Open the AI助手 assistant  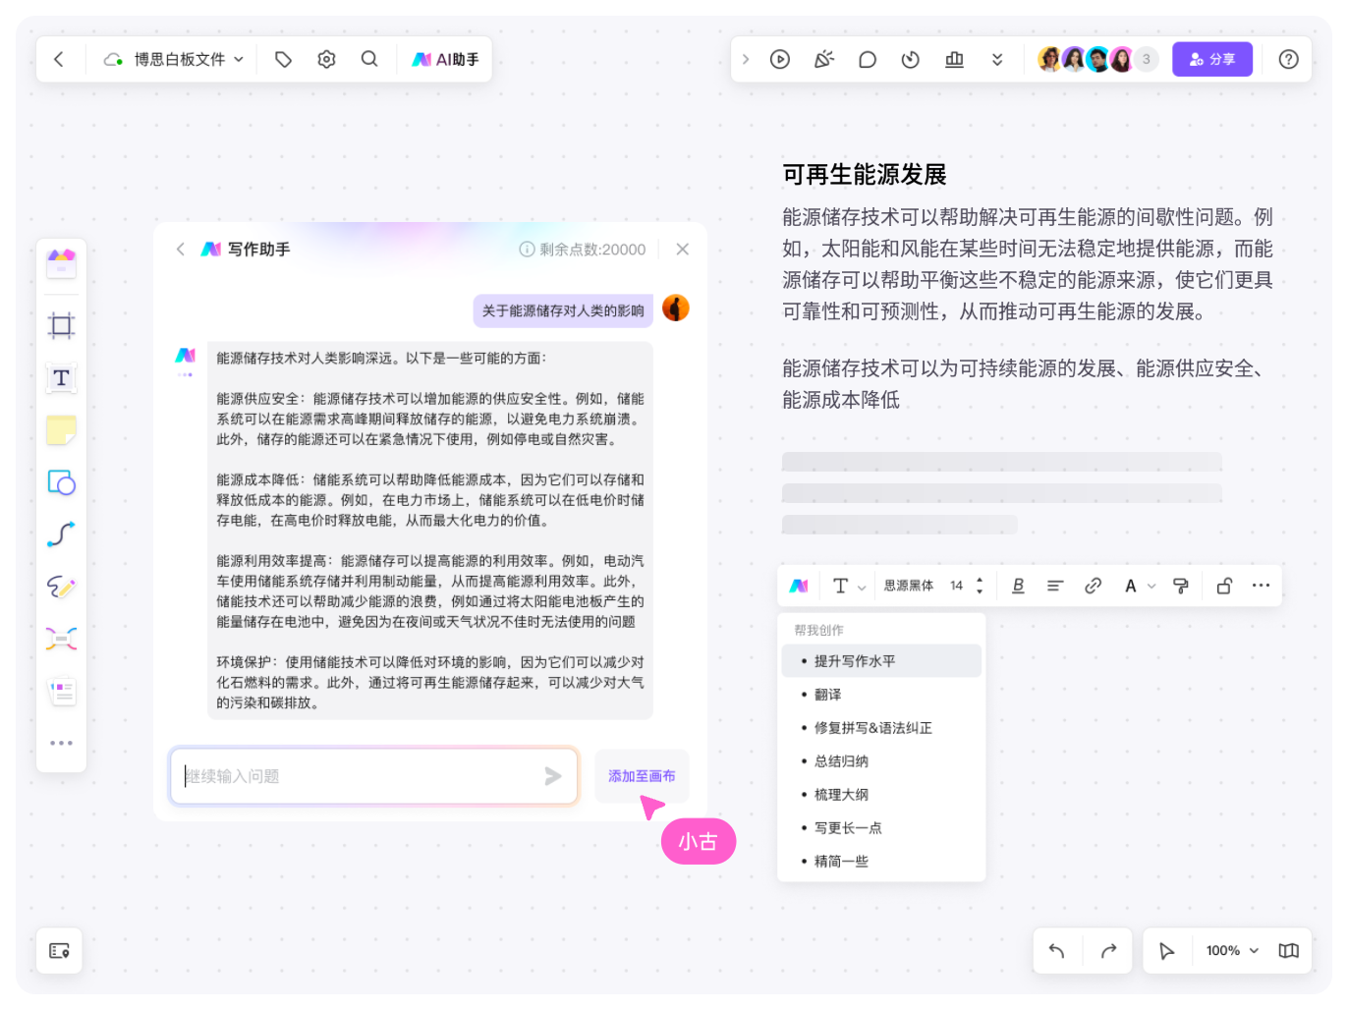[445, 59]
